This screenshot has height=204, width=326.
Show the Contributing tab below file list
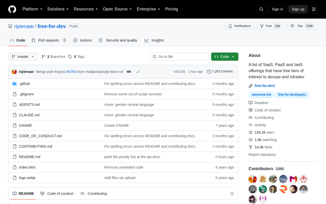click(x=94, y=194)
